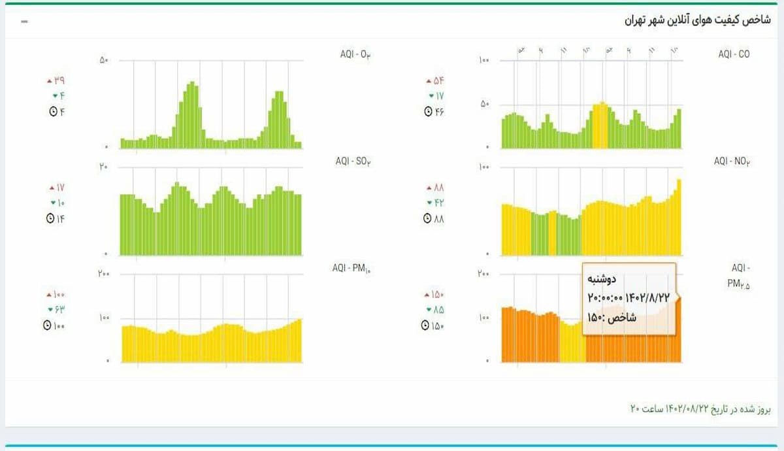784x451 pixels.
Task: Click the AQI - PM₁₀ chart title
Action: coord(353,268)
